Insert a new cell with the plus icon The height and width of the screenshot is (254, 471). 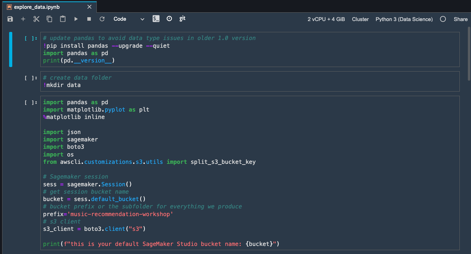click(23, 19)
